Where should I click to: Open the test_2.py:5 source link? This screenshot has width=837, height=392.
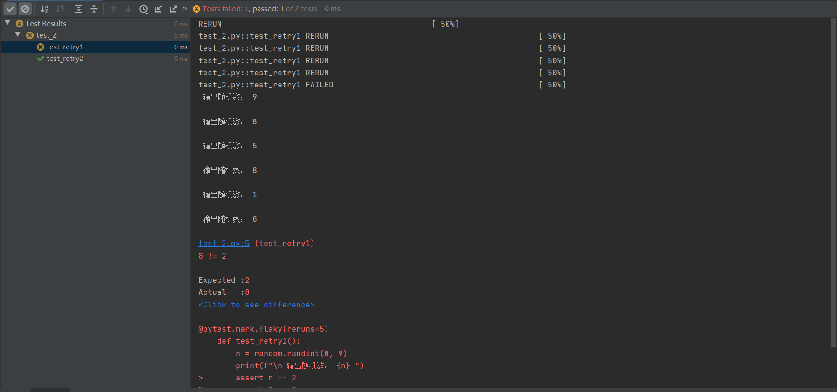(224, 243)
